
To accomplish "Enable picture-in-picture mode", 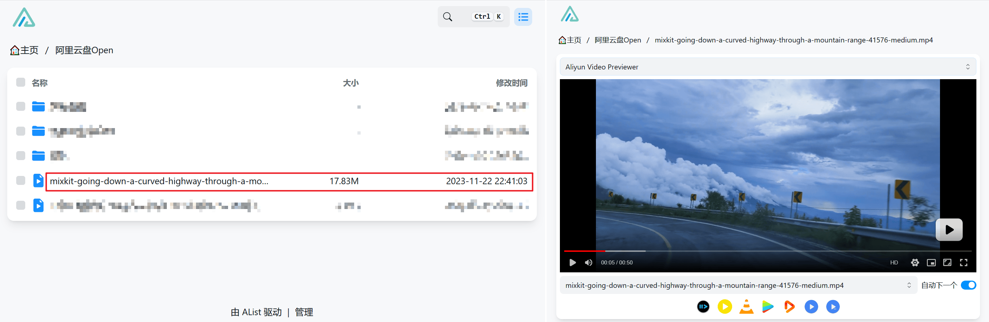I will pos(931,263).
